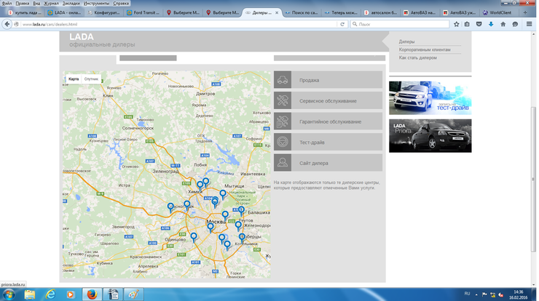539x301 pixels.
Task: Switch to the WorldClient tab
Action: pos(497,12)
